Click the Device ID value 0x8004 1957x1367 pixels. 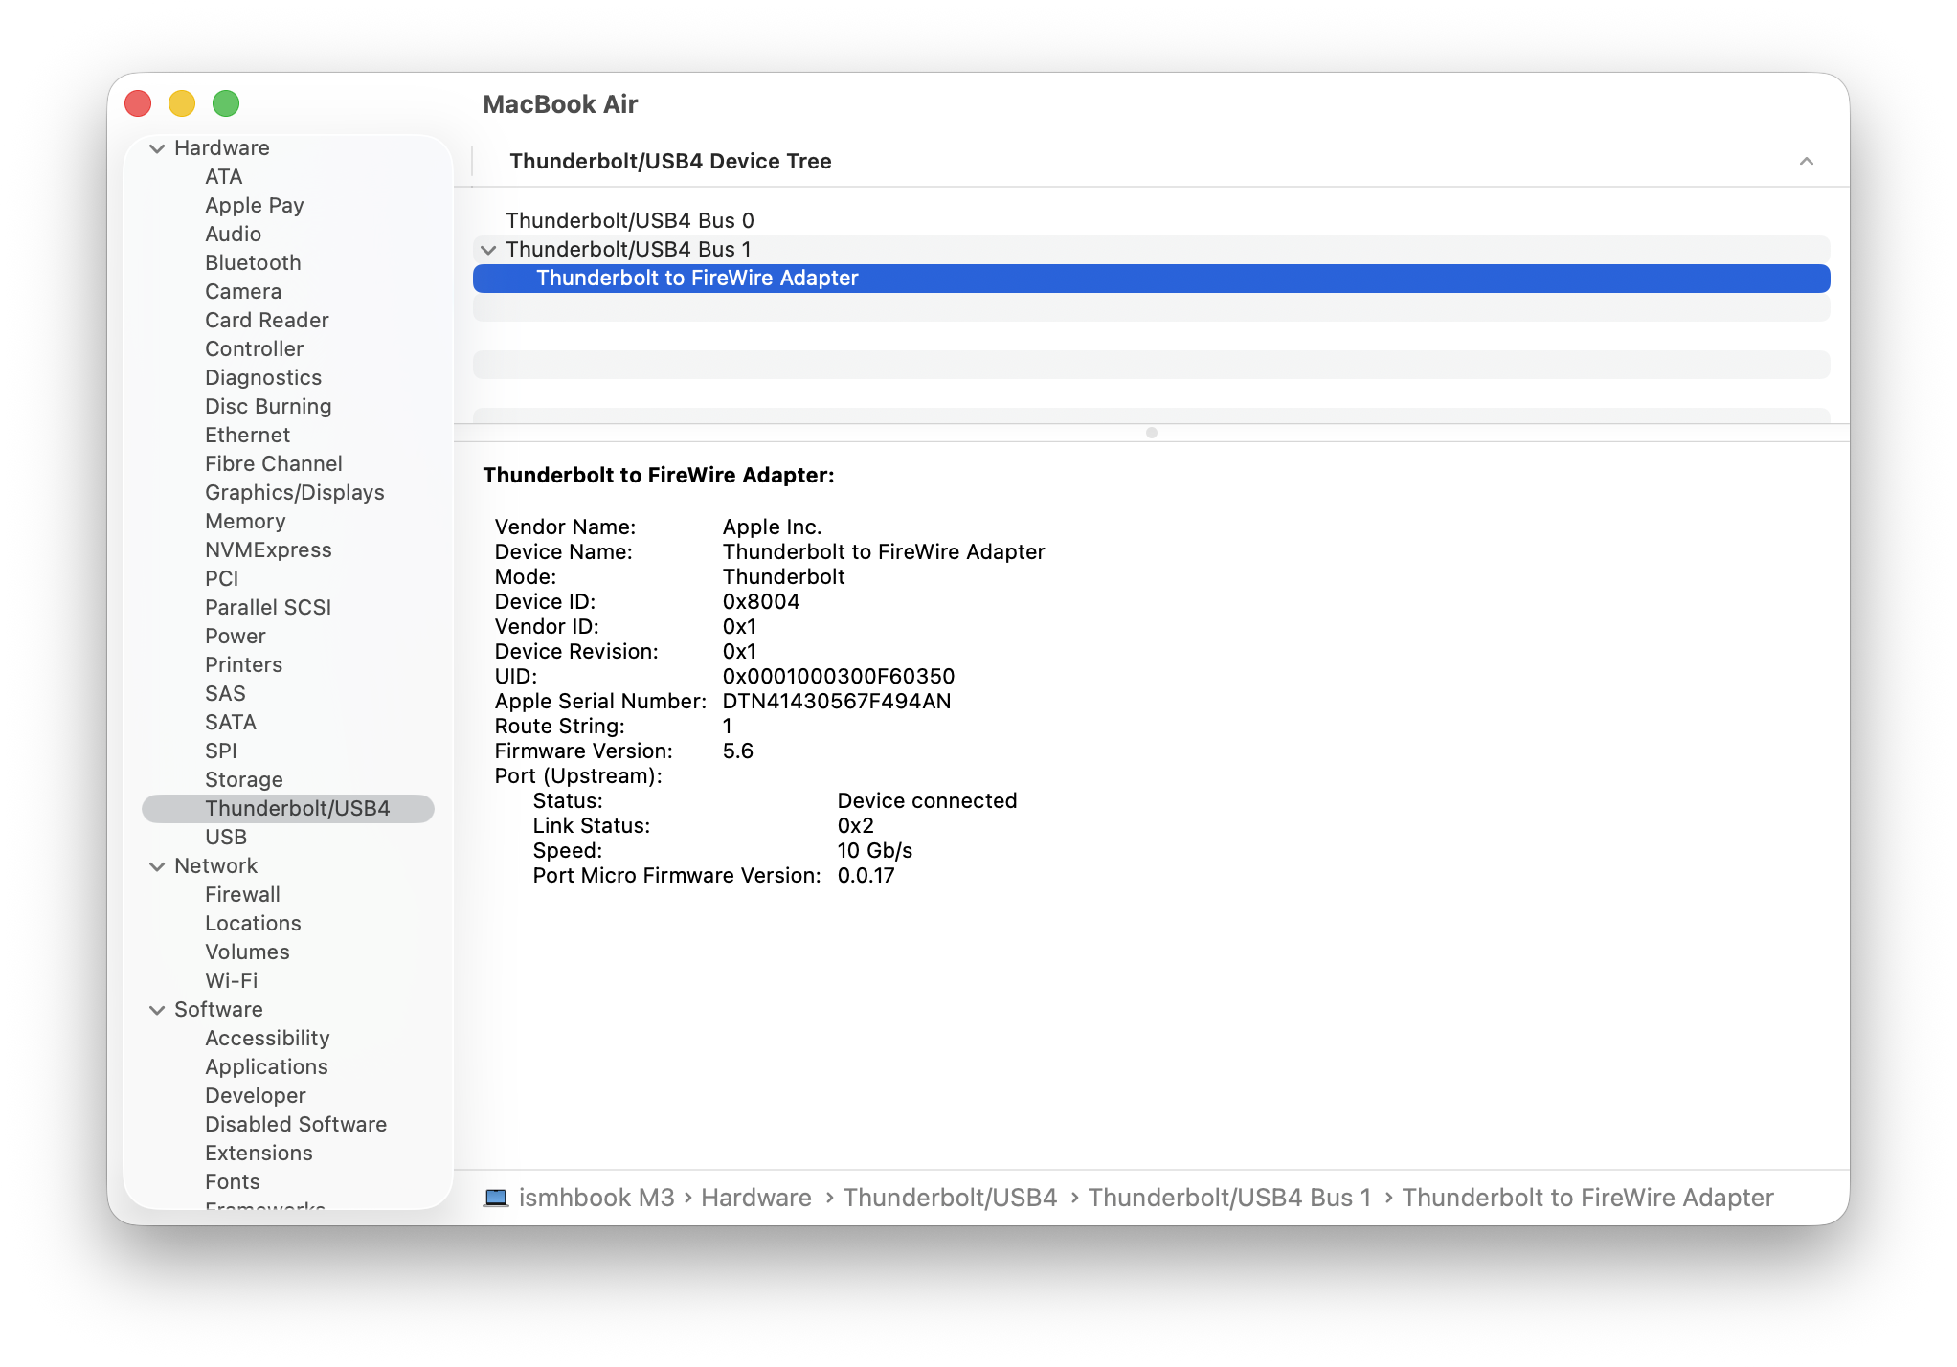point(761,602)
